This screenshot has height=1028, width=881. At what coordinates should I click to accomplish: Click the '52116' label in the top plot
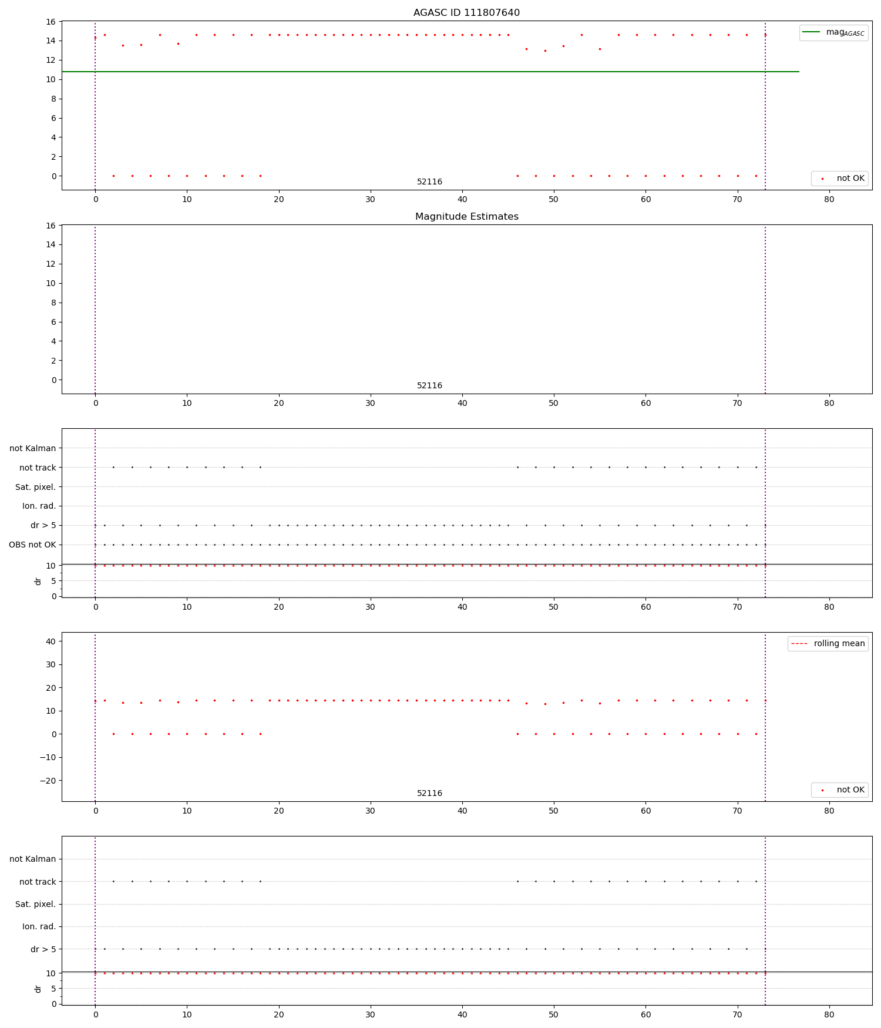(429, 182)
